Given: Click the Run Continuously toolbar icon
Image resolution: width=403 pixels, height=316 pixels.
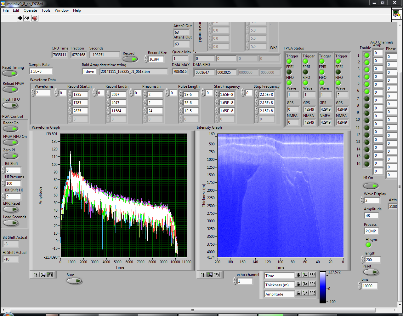Looking at the screenshot, I should tap(27, 18).
